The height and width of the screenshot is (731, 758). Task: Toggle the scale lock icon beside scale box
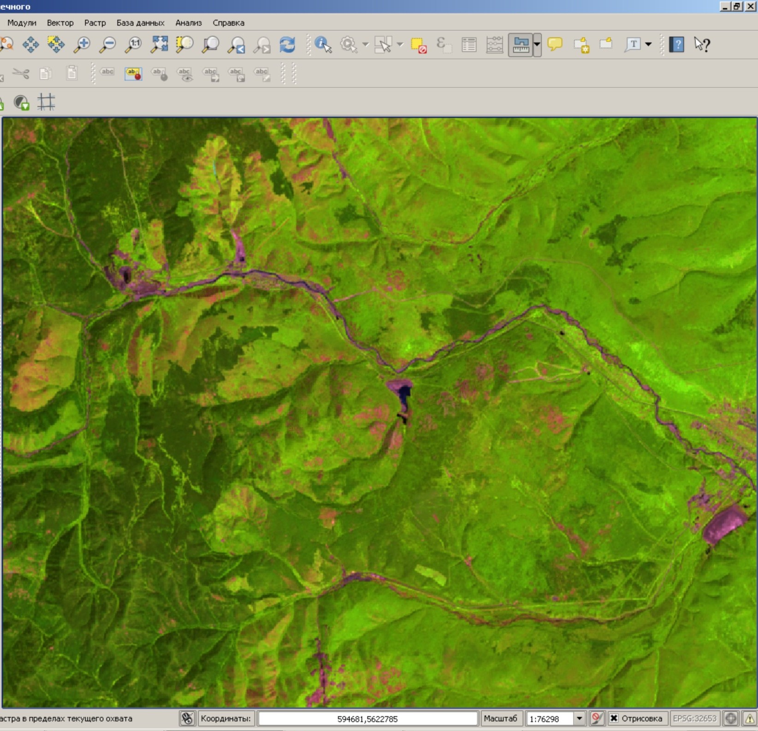point(597,718)
